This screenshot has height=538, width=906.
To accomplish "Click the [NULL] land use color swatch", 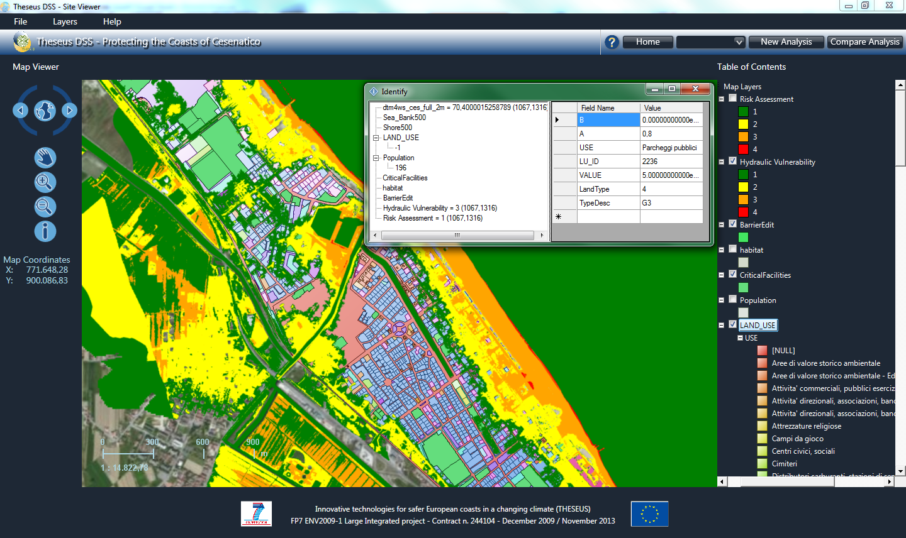I will [762, 350].
